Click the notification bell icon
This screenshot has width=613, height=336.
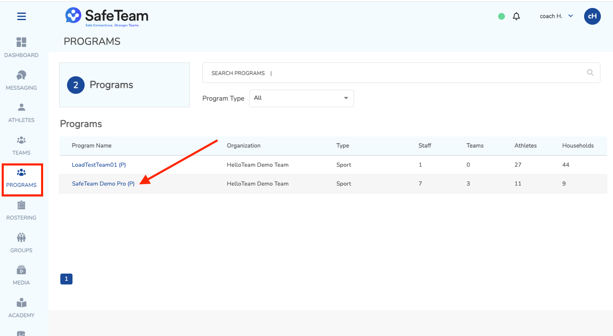pos(517,16)
